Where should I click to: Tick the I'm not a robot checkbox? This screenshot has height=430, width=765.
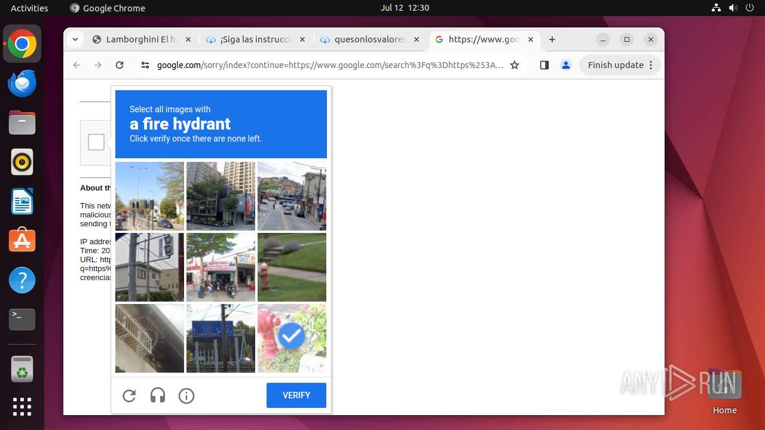96,142
